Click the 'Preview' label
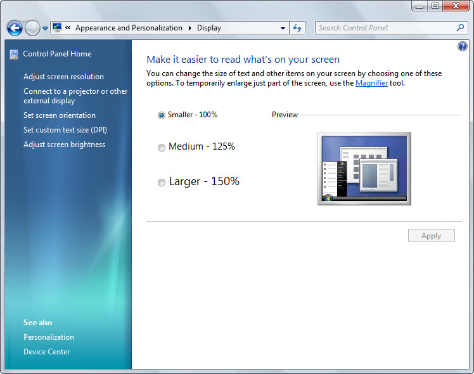Viewport: 474px width, 374px height. coord(285,115)
